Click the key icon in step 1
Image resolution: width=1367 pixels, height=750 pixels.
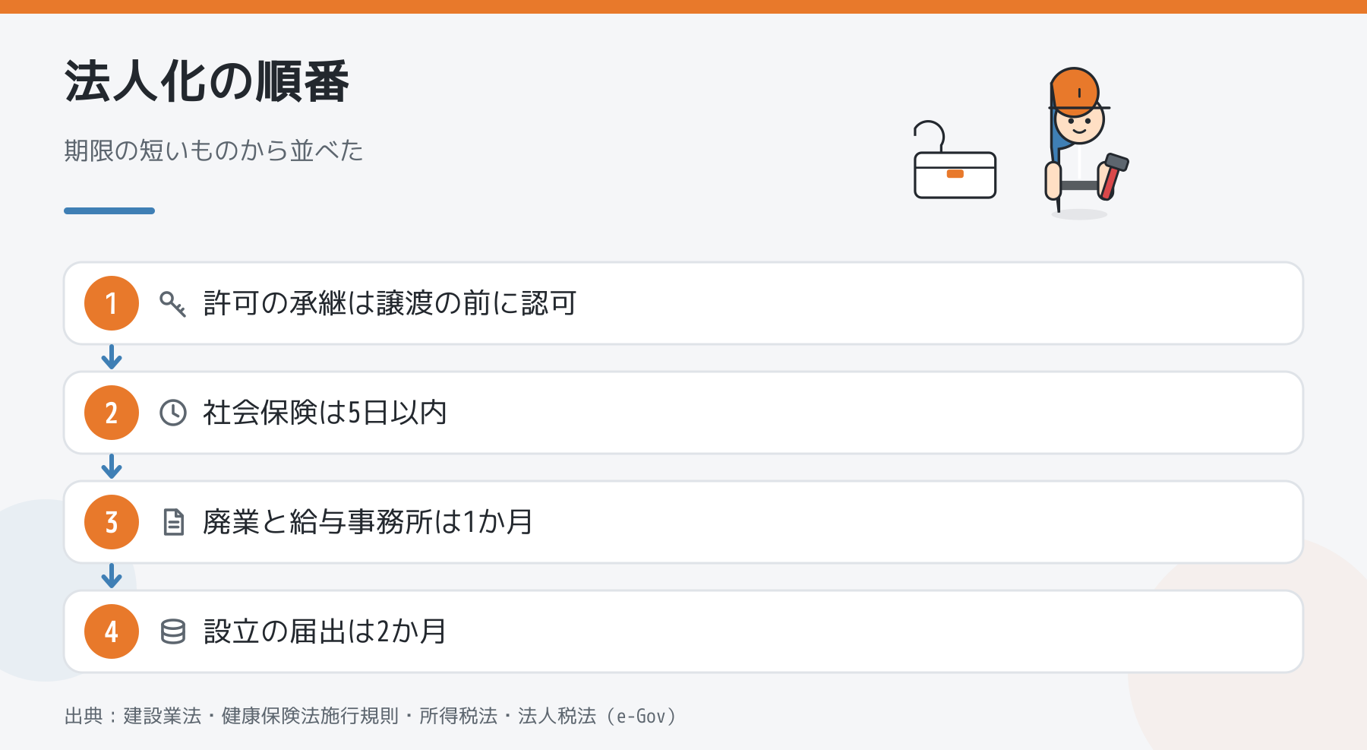pos(173,303)
